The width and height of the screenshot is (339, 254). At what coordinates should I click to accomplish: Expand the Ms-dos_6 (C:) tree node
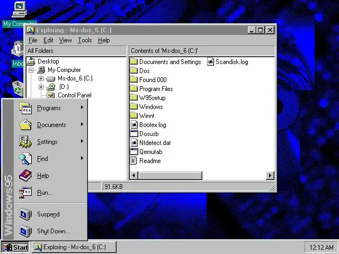(41, 78)
